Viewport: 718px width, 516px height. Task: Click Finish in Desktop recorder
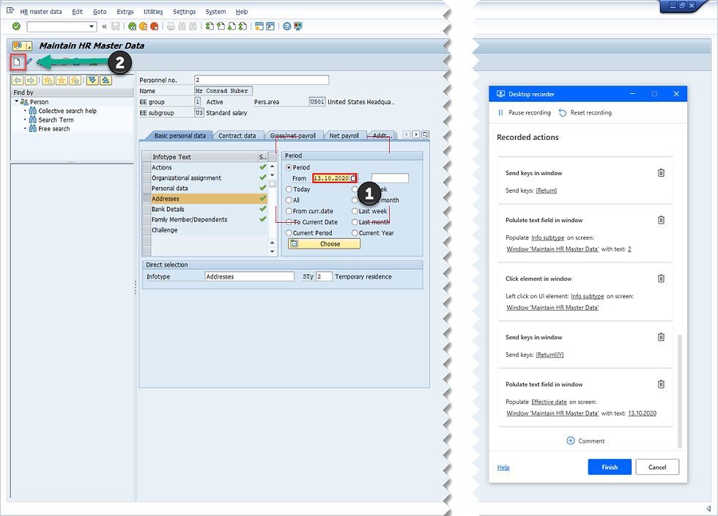pos(610,467)
